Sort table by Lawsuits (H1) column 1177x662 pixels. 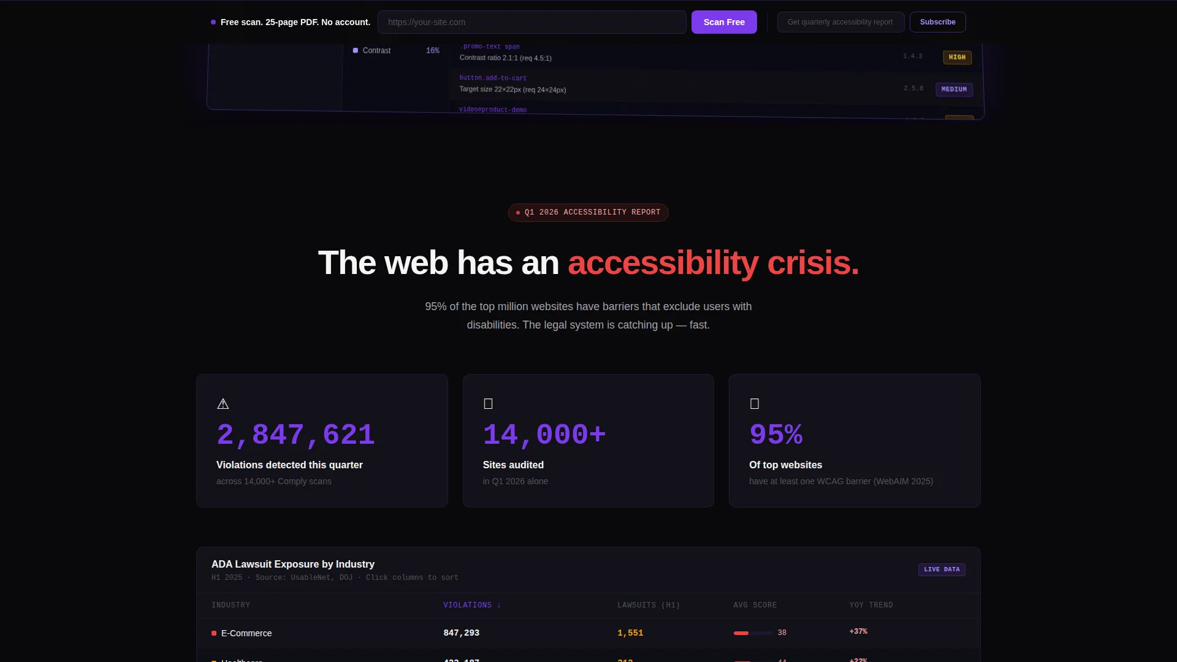click(x=649, y=605)
